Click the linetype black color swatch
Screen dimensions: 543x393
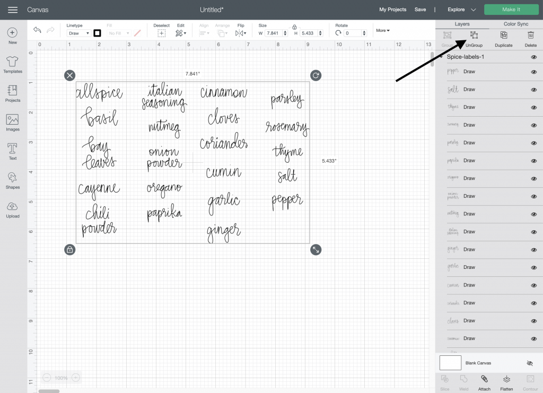click(98, 33)
